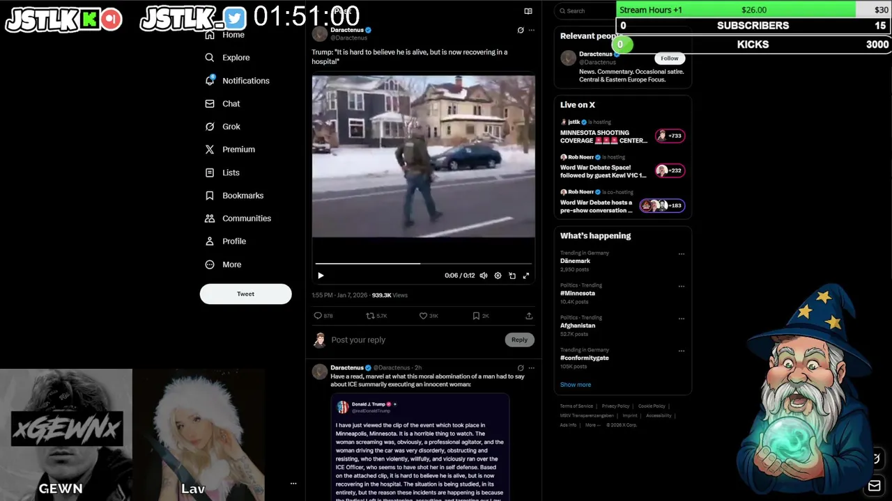
Task: Open the Imprint footer link
Action: click(x=630, y=415)
